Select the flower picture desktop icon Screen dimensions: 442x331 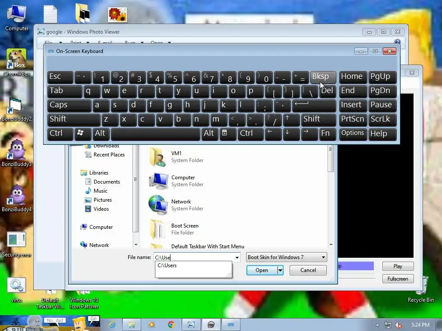click(x=117, y=15)
